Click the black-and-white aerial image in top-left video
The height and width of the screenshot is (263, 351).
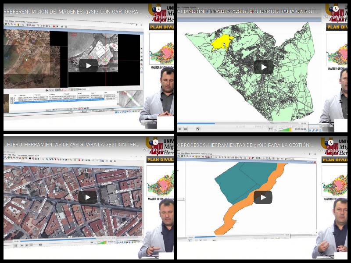(92, 53)
